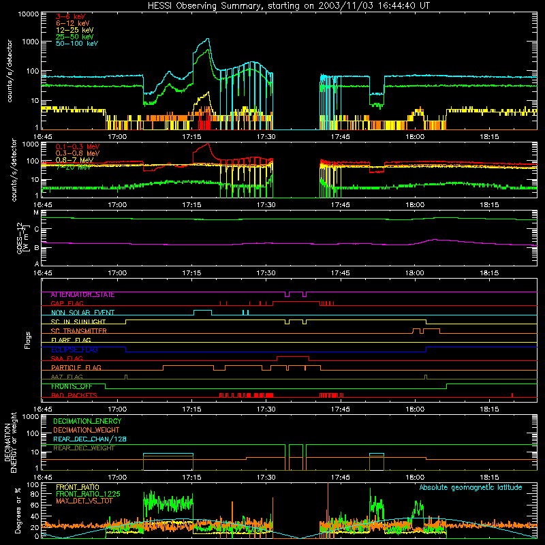The height and width of the screenshot is (545, 545).
Task: Select the DECIMATION ENERGY or weight axis label
Action: (x=10, y=442)
